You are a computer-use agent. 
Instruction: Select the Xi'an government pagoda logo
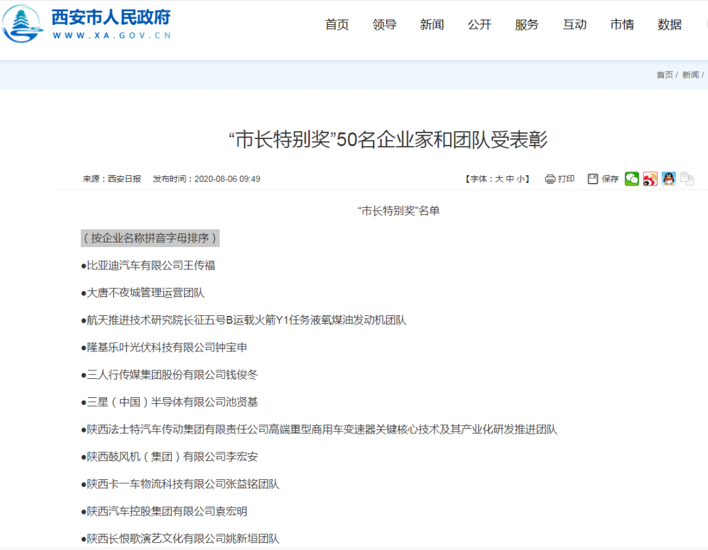pos(22,25)
